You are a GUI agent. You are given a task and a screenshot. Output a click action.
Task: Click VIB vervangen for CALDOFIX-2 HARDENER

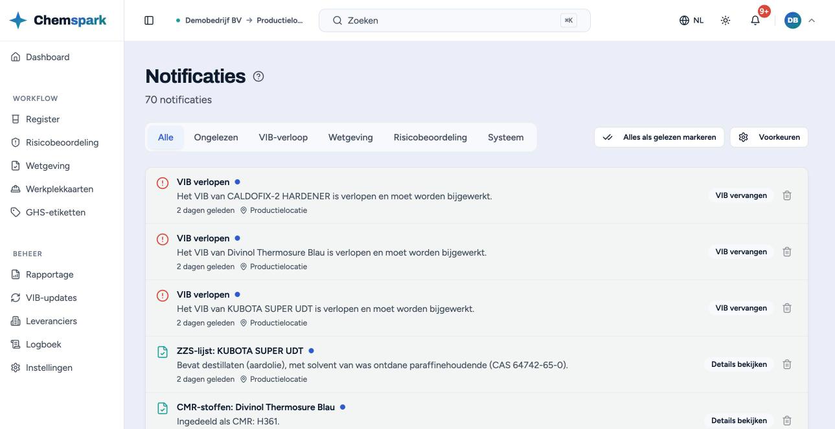[x=741, y=195]
